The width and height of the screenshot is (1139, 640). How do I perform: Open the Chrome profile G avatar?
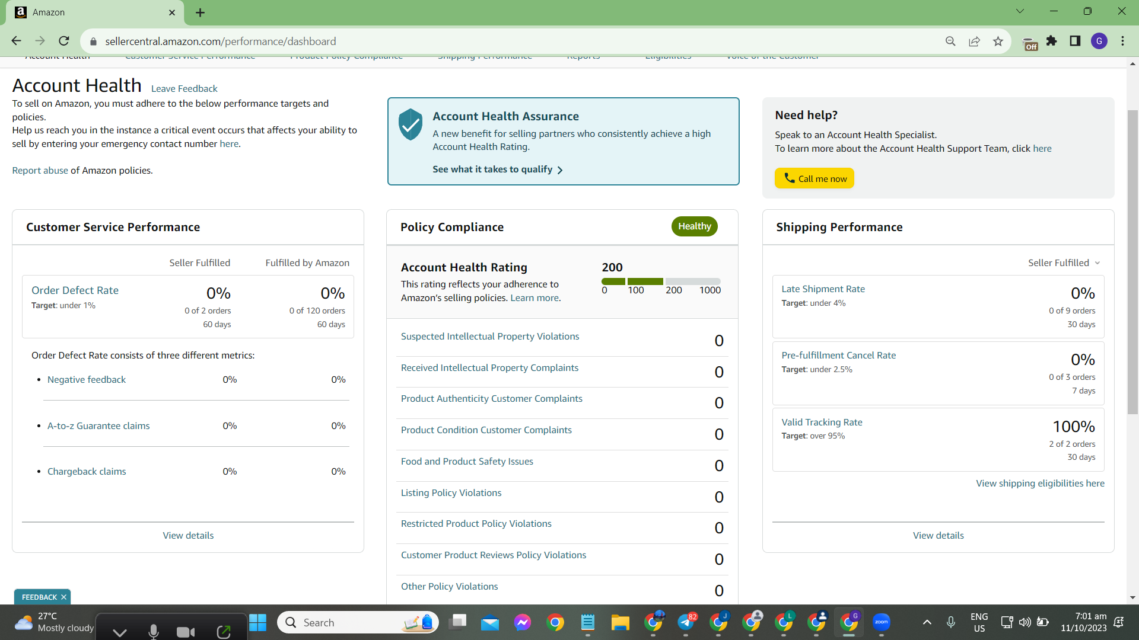pyautogui.click(x=1099, y=41)
